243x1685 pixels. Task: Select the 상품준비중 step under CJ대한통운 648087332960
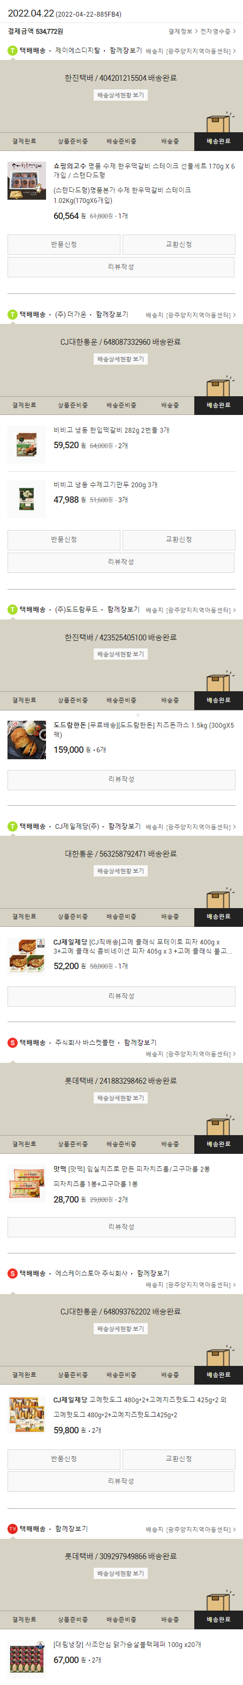point(72,405)
